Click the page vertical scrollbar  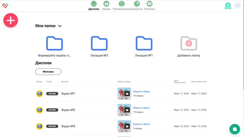[243, 45]
